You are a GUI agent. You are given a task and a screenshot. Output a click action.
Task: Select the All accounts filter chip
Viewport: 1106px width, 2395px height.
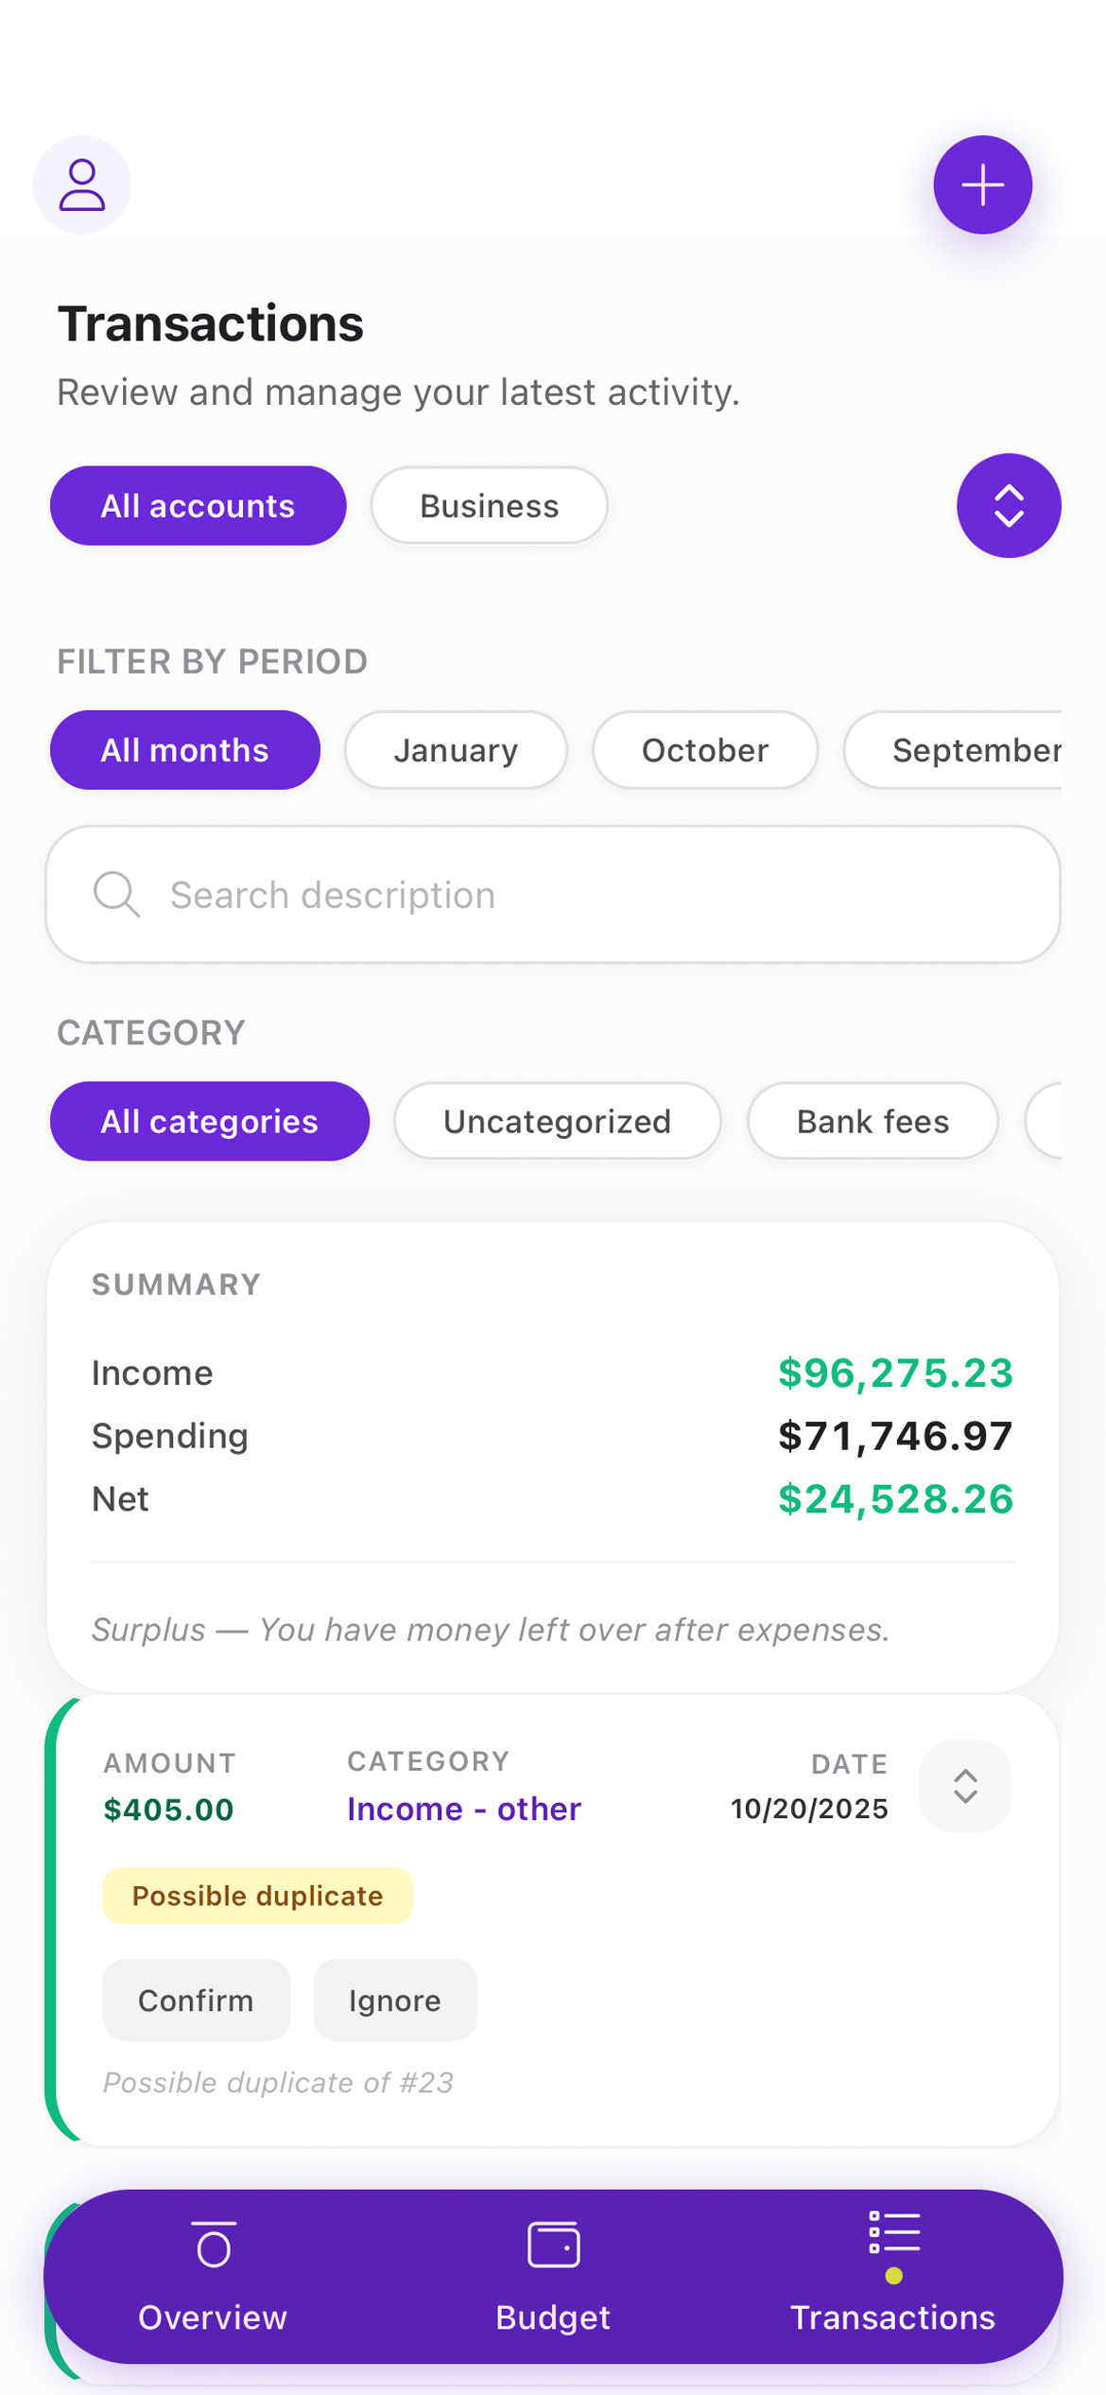tap(198, 506)
